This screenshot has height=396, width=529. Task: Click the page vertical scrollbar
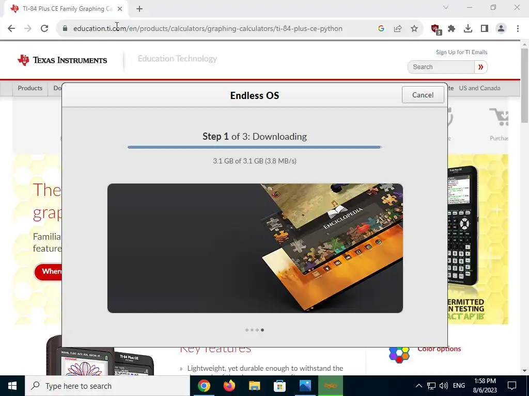(x=525, y=85)
